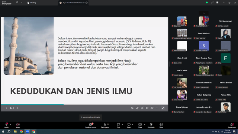
Task: Go to next slide arrow
Action: (17, 108)
